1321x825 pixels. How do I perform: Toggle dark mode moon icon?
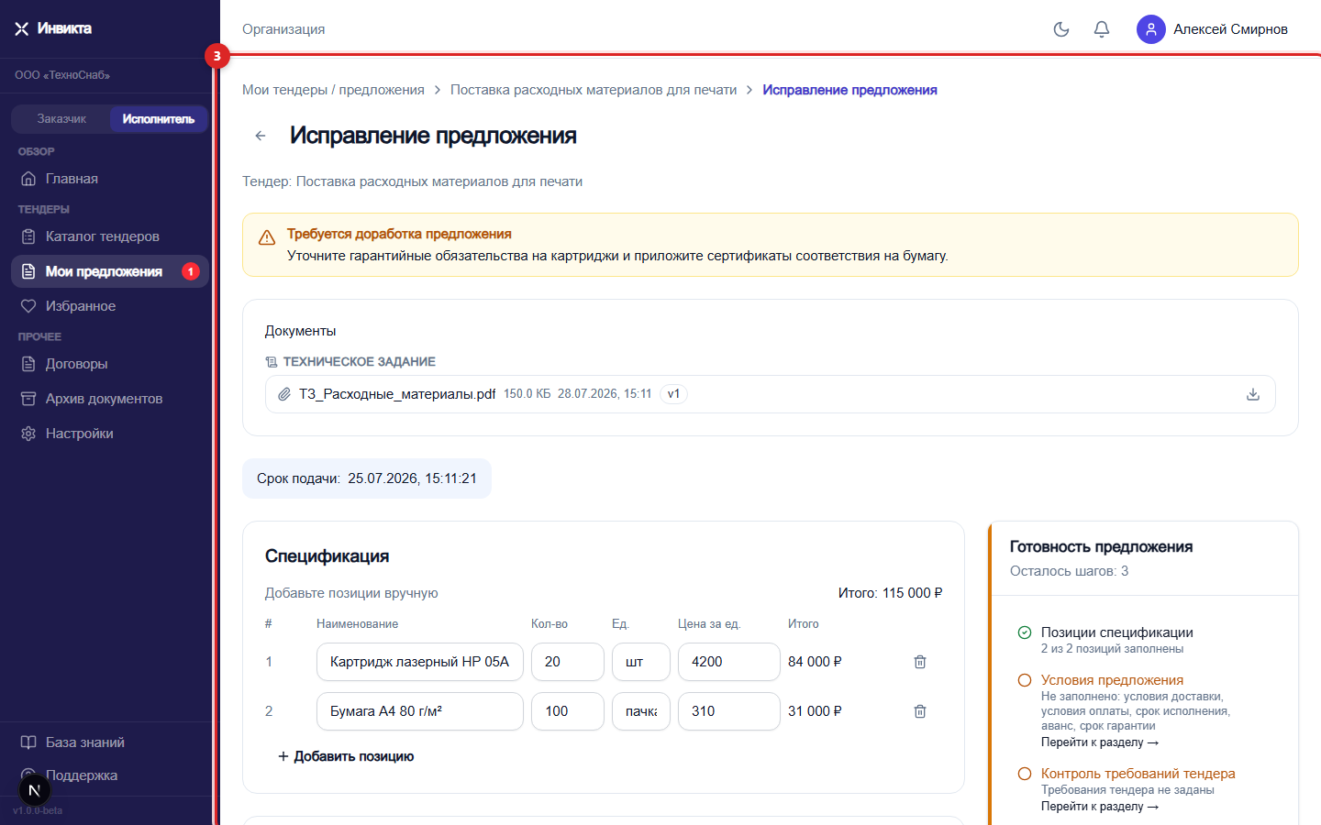(x=1061, y=29)
